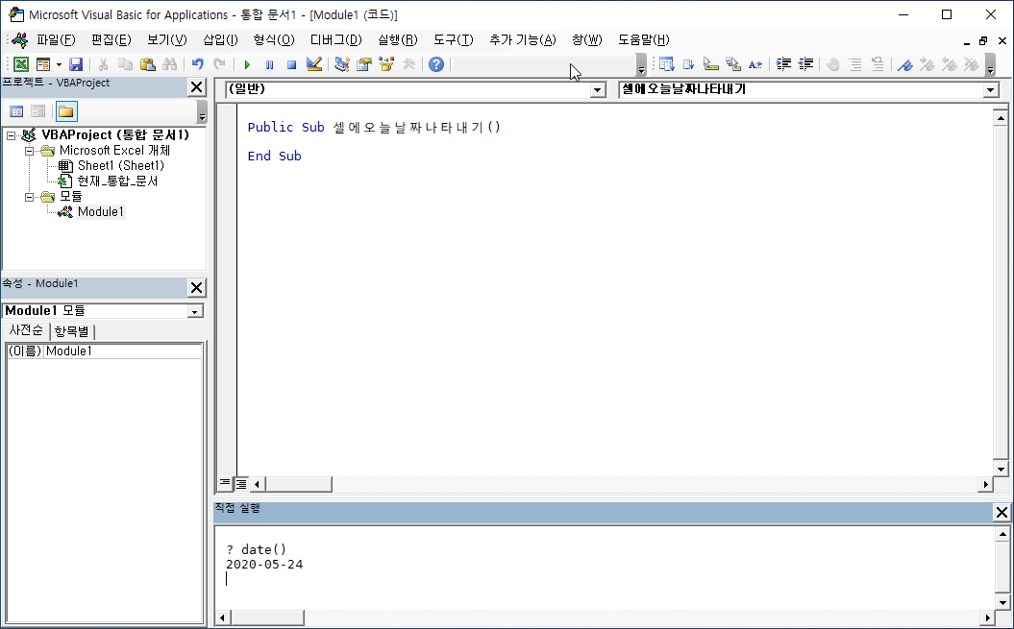Screen dimensions: 1014x629
Task: Click the List Constants edit icon
Action: (x=689, y=64)
